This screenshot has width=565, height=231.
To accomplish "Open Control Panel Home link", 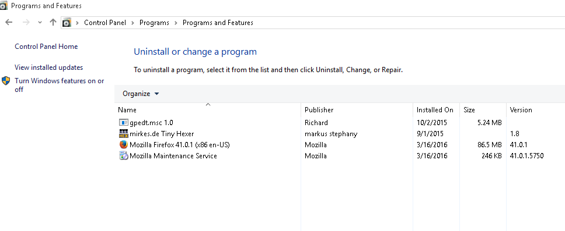I will pos(46,47).
